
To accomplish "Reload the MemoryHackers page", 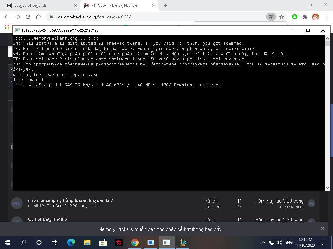I will click(28, 17).
